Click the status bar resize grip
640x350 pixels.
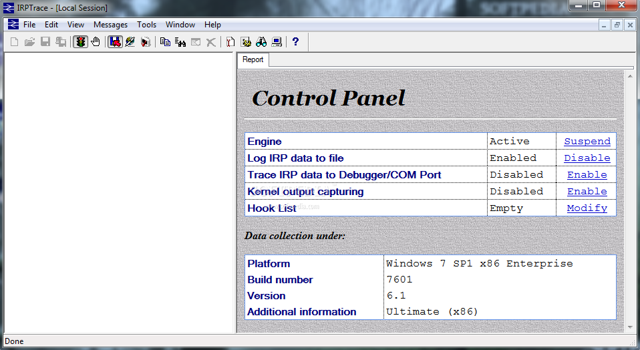coord(632,343)
